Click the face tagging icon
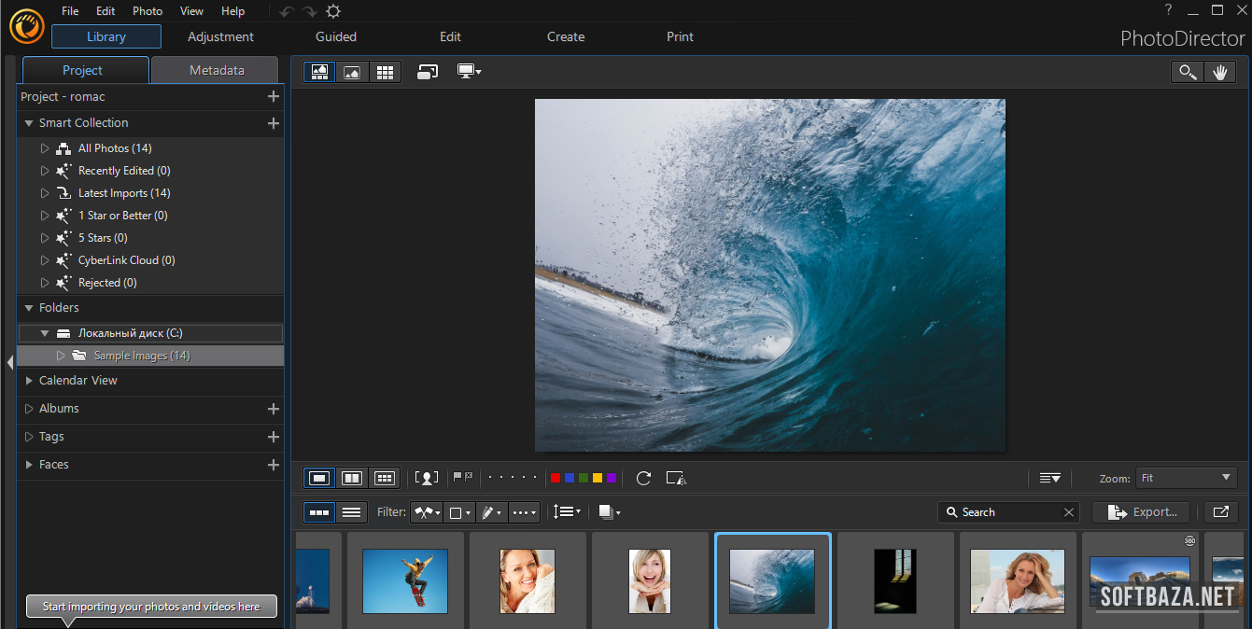This screenshot has height=629, width=1252. click(427, 478)
